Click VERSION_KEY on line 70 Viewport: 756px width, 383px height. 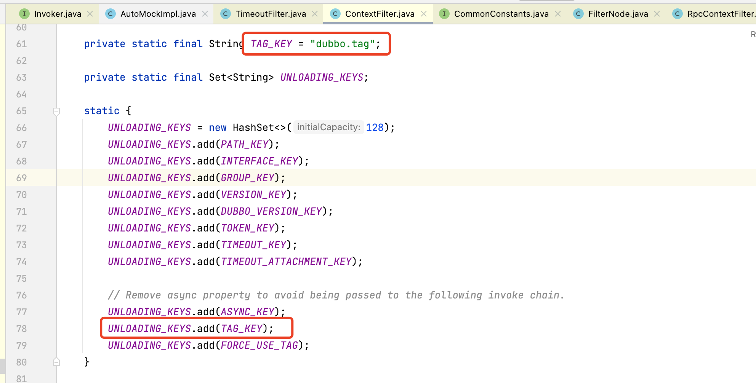[x=254, y=195]
